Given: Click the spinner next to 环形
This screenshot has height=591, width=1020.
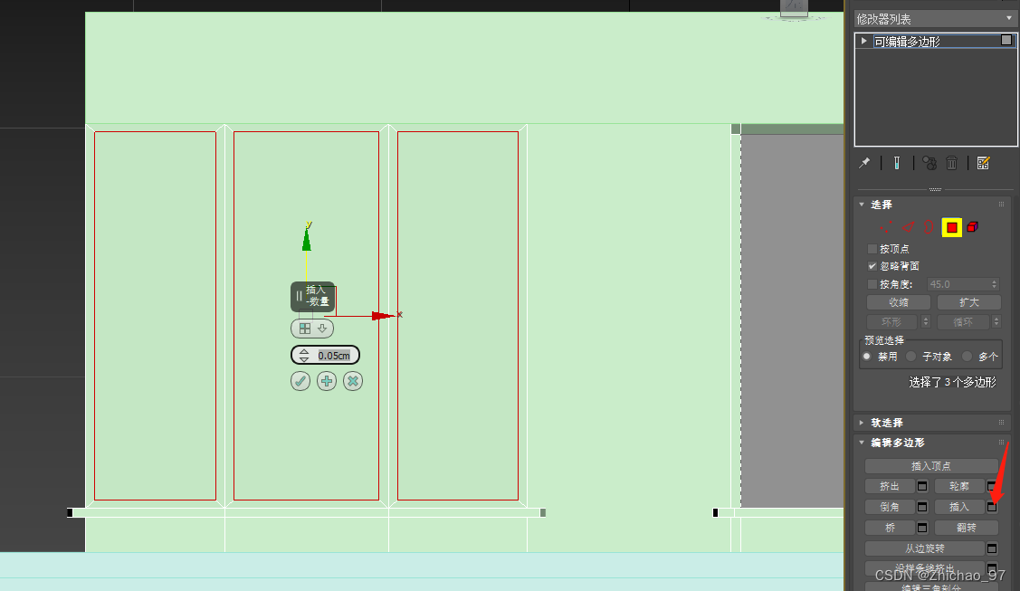Looking at the screenshot, I should 926,322.
